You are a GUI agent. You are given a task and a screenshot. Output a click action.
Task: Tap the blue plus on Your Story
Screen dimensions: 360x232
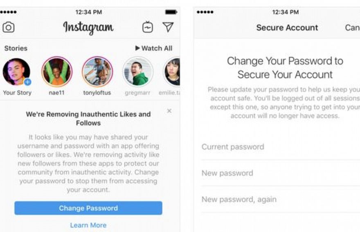27,82
